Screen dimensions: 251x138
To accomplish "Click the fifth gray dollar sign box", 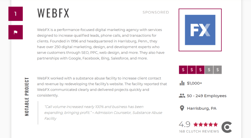I will coord(218,70).
